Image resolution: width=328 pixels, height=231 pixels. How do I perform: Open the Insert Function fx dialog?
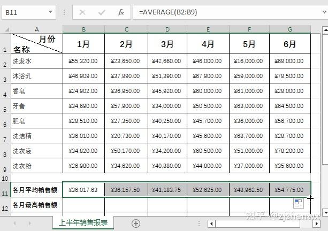pos(121,12)
